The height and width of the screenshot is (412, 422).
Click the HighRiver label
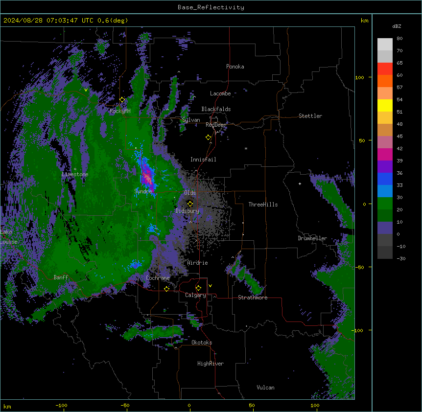pos(211,364)
